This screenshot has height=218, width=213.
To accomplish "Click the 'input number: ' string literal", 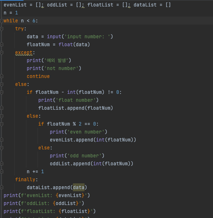I will 87,37.
